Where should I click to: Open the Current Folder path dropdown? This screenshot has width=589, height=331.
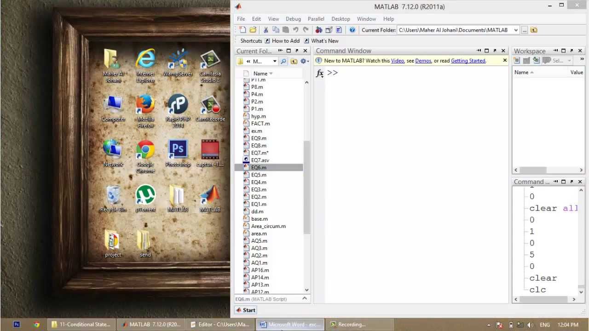(516, 30)
